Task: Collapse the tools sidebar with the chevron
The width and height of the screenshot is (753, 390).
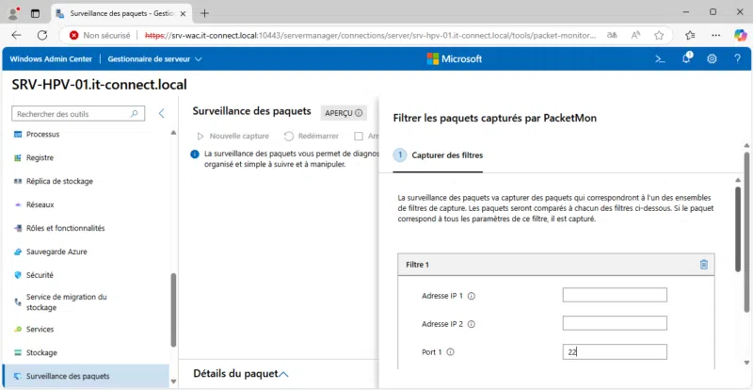Action: coord(161,113)
